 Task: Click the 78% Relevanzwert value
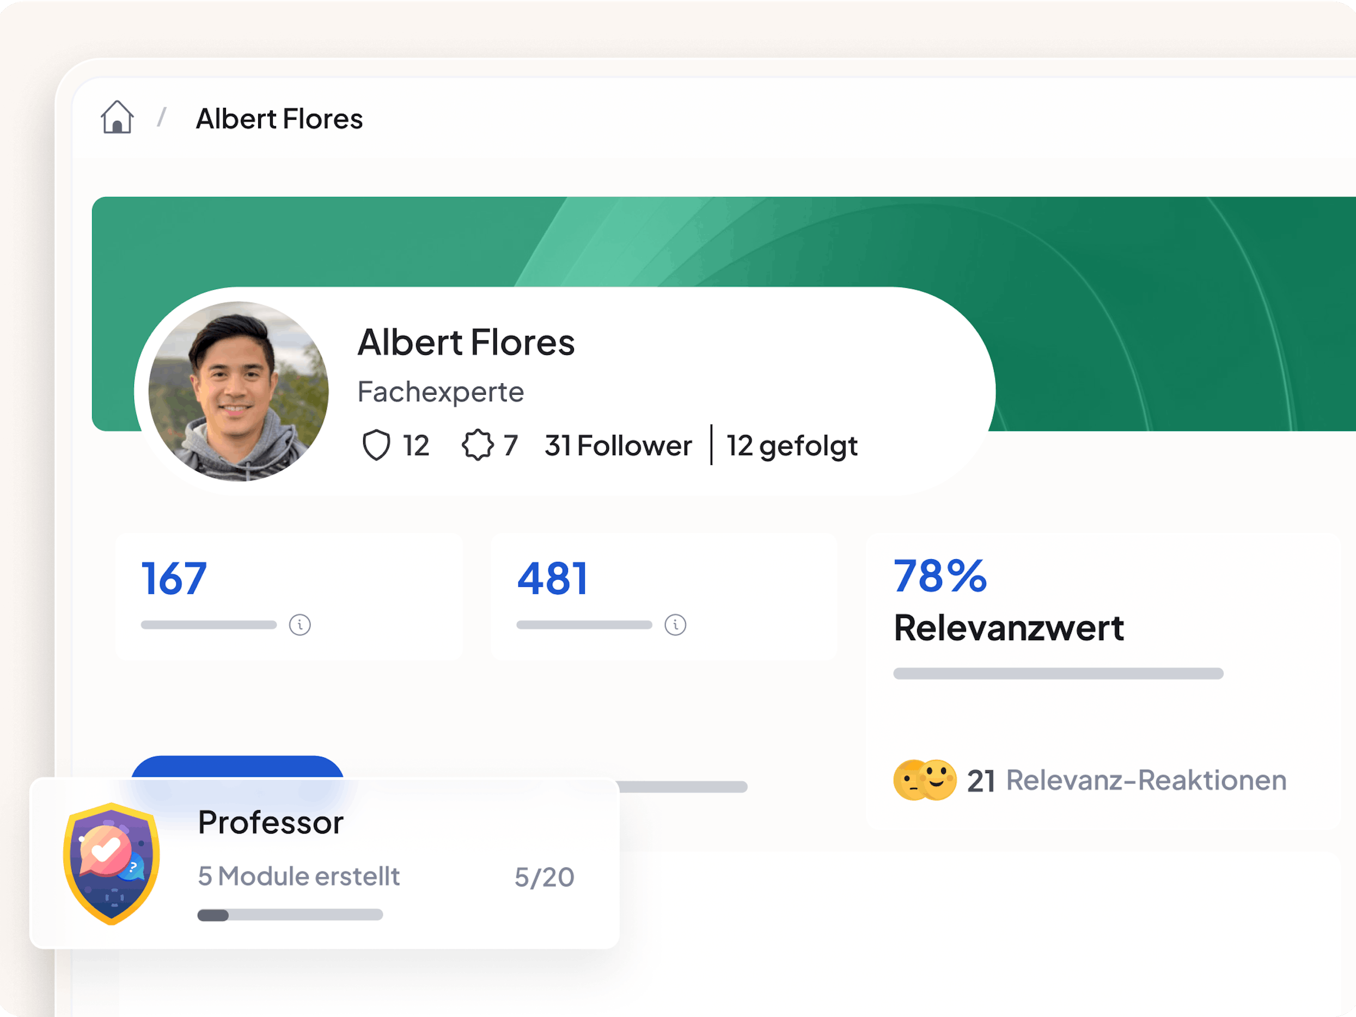(x=940, y=576)
